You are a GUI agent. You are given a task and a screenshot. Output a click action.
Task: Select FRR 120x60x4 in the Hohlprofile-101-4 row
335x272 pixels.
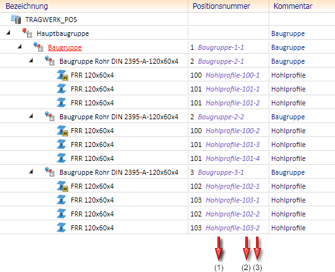(92, 158)
